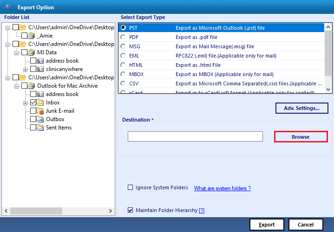
Task: Check the Outlook for Mac Archive checkbox
Action: (x=24, y=85)
